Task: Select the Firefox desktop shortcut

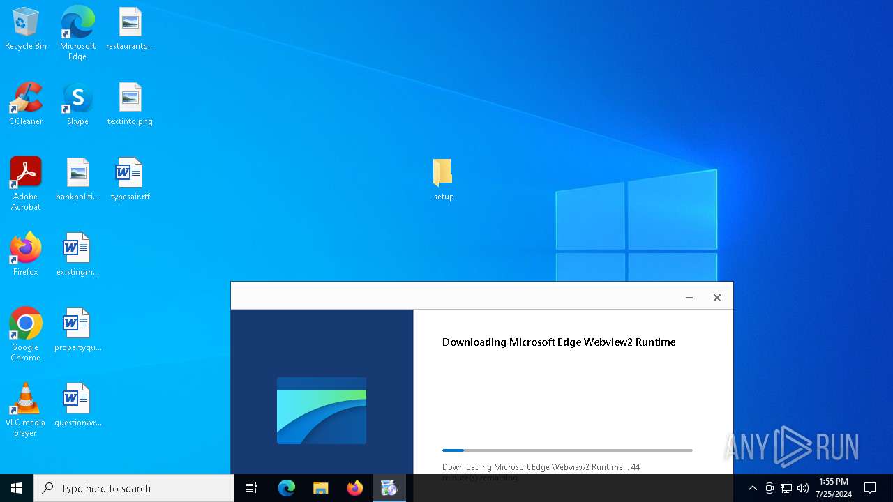Action: coord(26,255)
